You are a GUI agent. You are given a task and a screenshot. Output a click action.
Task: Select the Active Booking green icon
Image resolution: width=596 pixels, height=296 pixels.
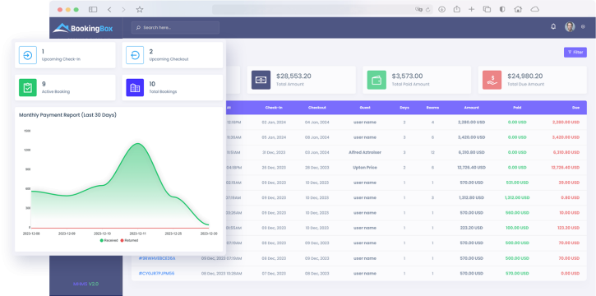(x=28, y=87)
